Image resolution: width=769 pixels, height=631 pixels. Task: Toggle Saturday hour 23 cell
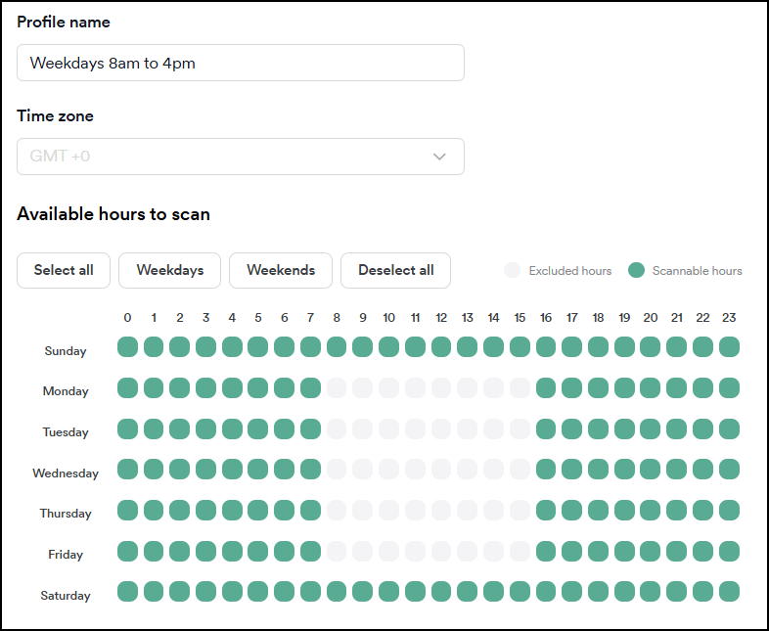coord(729,591)
